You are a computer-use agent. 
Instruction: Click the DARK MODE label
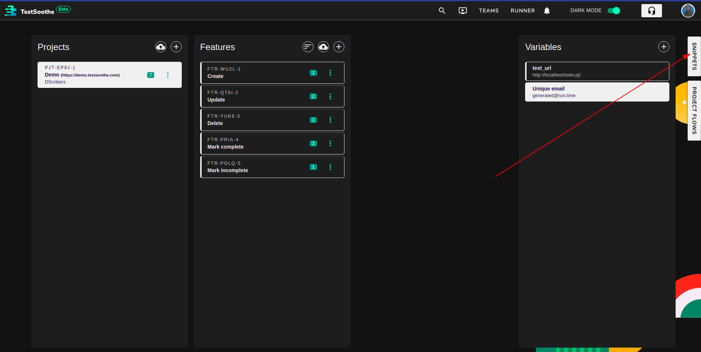[x=586, y=11]
